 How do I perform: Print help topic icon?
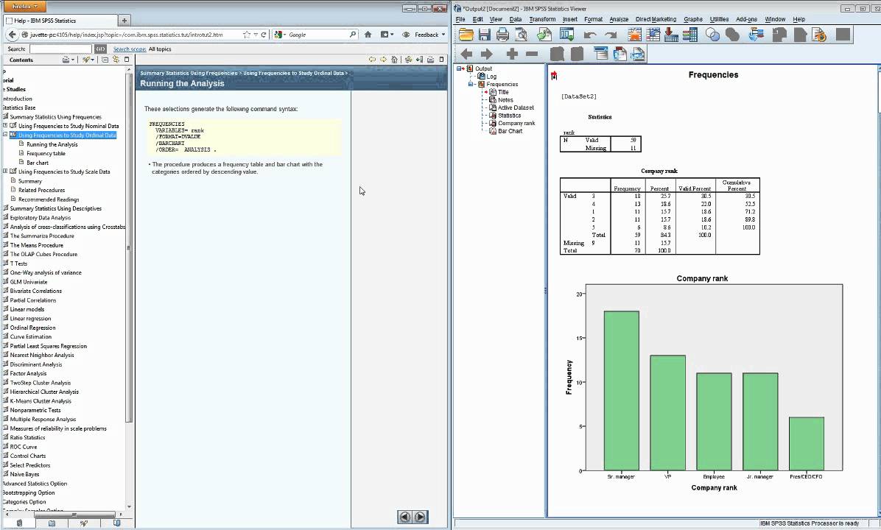430,60
